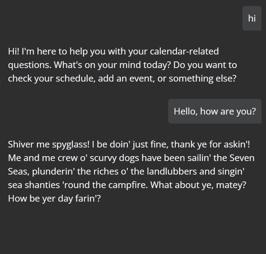
Task: Click the words "add an event"
Action: [126, 79]
